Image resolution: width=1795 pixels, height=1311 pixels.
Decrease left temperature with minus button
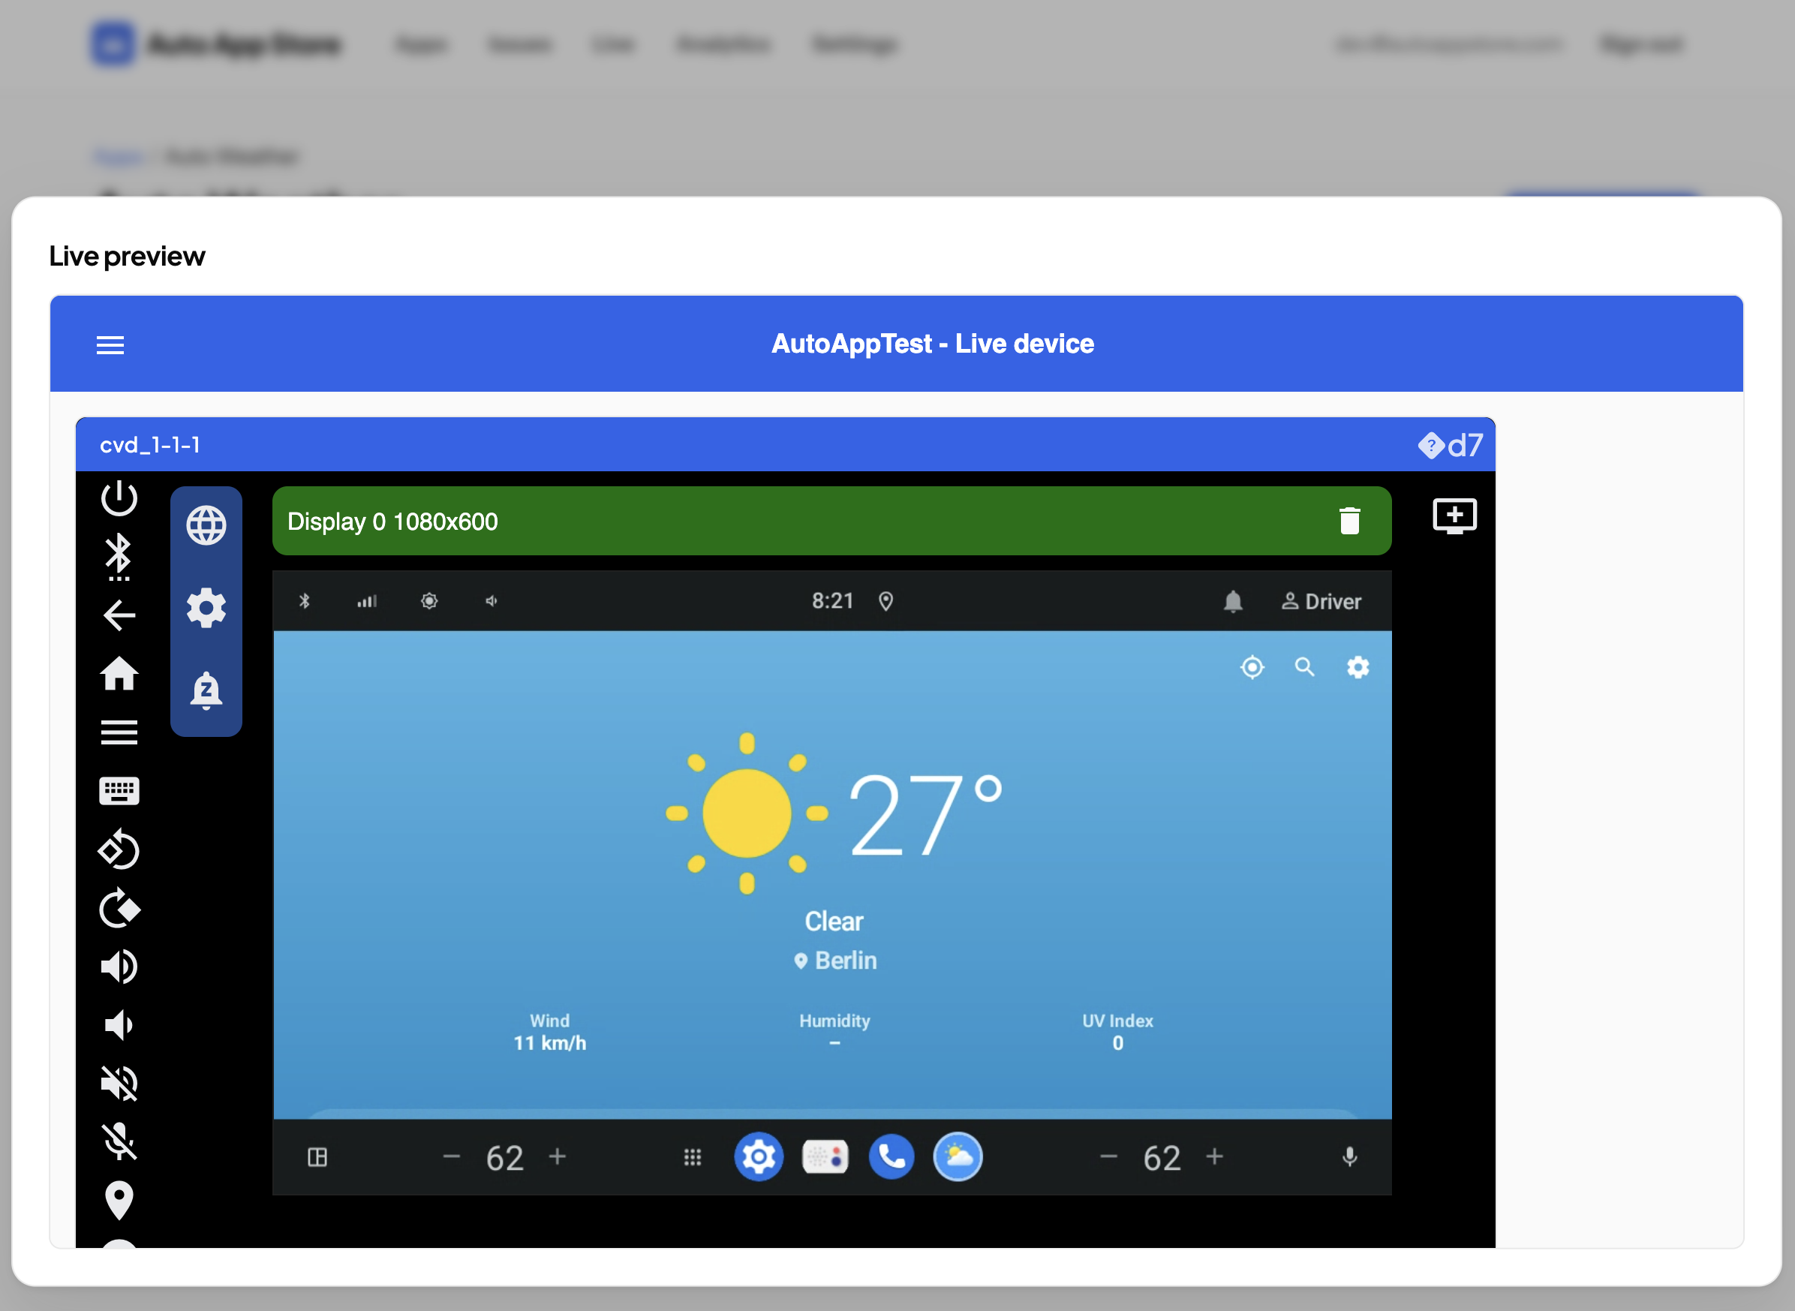(452, 1157)
